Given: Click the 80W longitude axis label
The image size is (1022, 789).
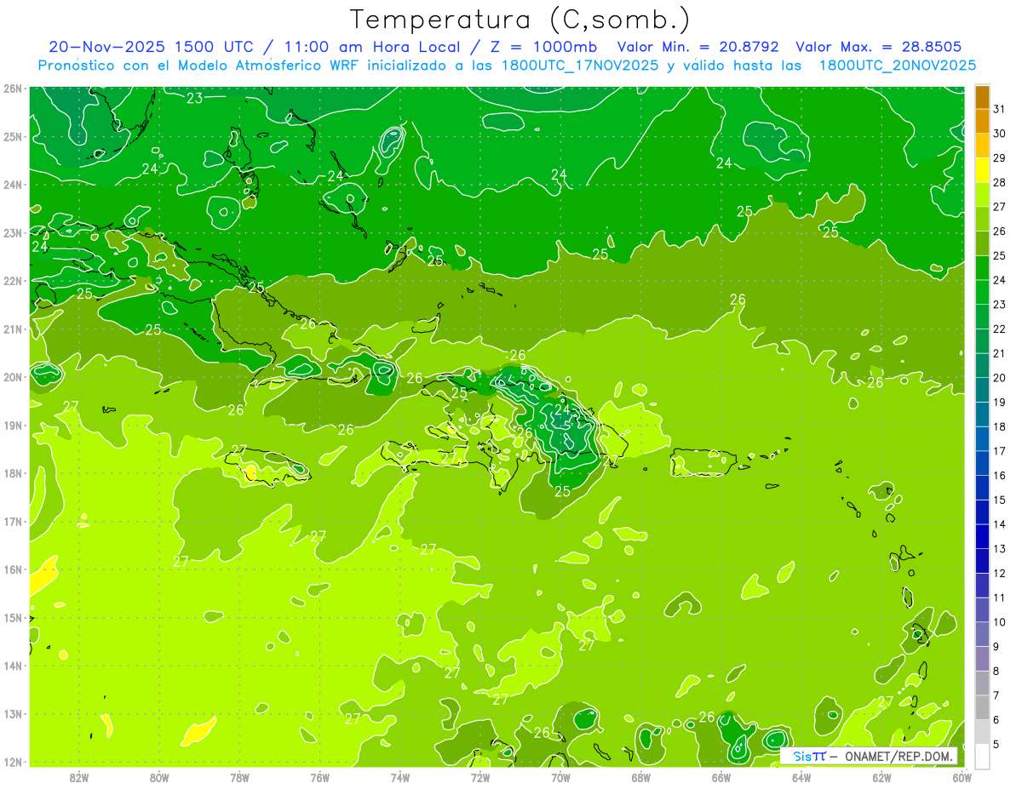Looking at the screenshot, I should (x=159, y=778).
